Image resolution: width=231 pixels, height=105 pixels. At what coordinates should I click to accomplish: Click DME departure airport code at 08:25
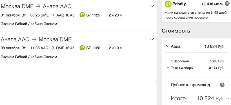45,15
